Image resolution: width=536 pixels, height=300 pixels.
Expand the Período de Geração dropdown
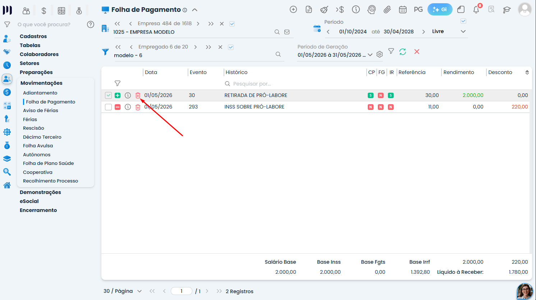pyautogui.click(x=370, y=55)
